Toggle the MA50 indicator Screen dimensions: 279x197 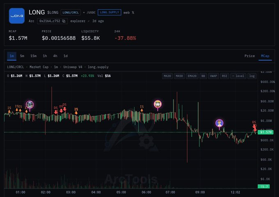pyautogui.click(x=179, y=76)
